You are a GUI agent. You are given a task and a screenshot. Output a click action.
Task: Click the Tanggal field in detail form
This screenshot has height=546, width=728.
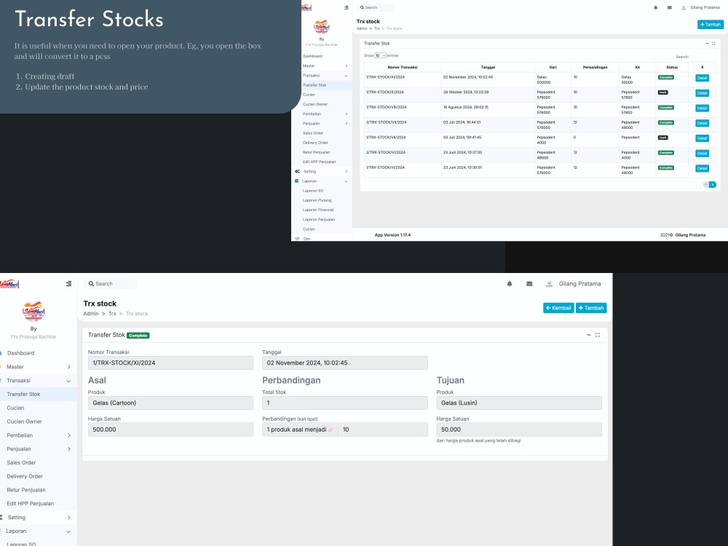345,363
